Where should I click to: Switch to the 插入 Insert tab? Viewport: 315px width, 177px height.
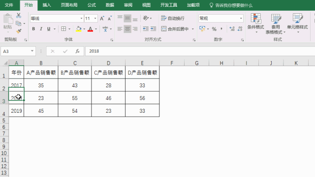coord(47,5)
